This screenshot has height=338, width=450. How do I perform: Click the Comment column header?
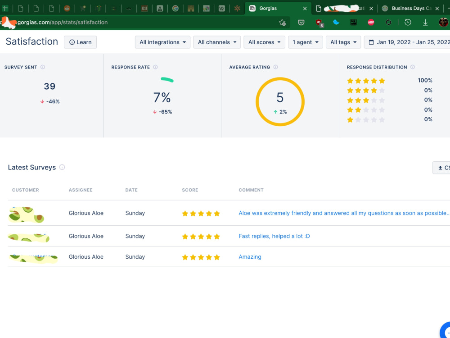251,190
